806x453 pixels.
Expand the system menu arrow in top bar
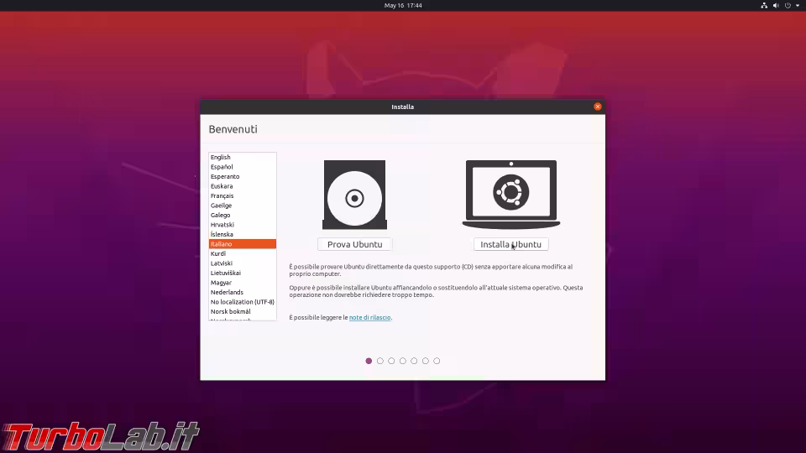[798, 5]
